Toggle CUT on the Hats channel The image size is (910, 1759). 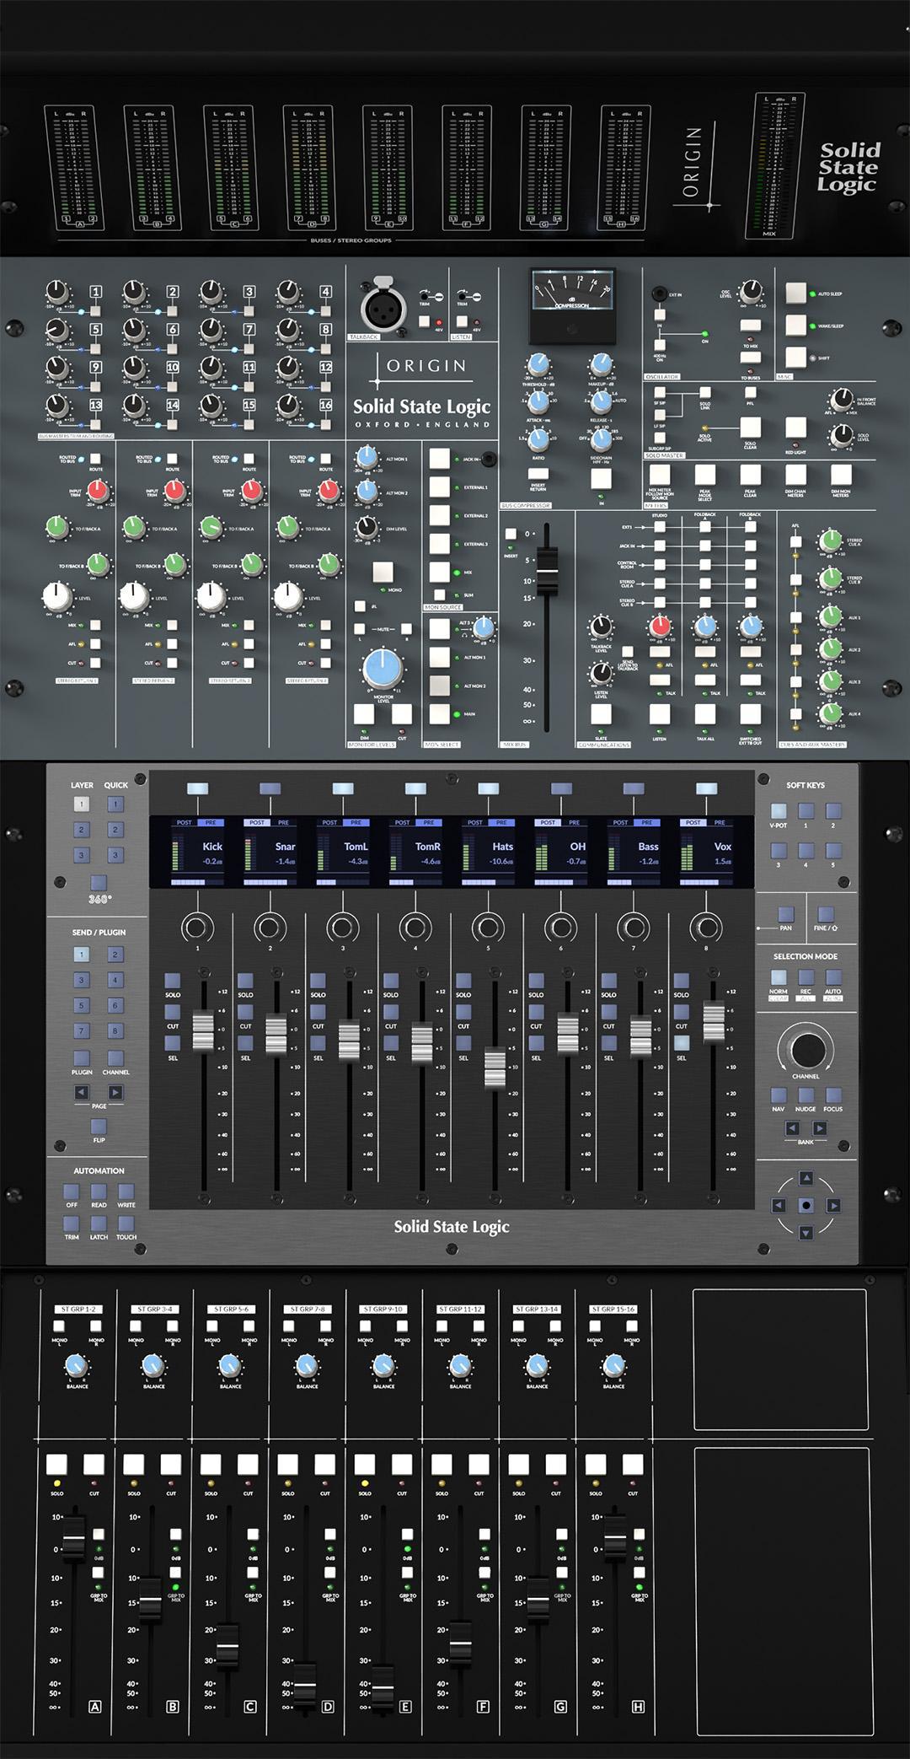point(463,1012)
